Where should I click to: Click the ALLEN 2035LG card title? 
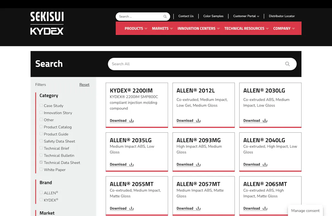pyautogui.click(x=131, y=140)
